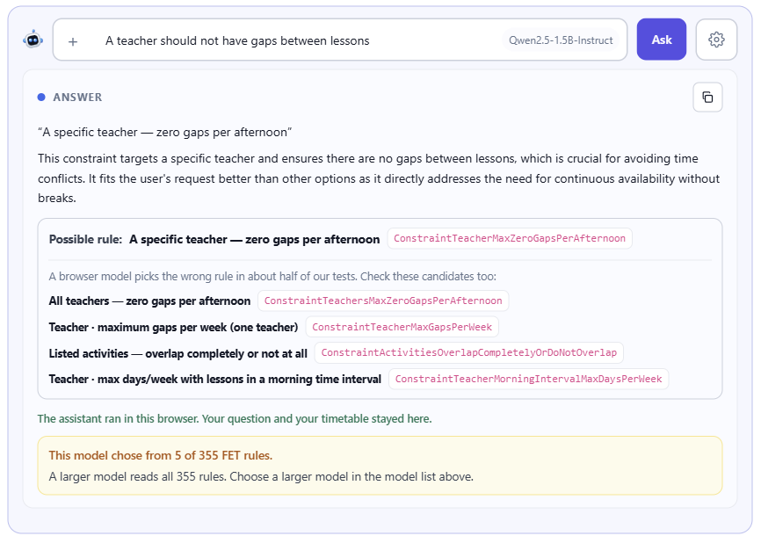Click the plus icon in the question box
The image size is (761, 536).
point(73,42)
